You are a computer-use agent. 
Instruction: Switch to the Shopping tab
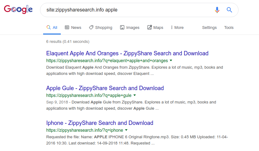[100, 27]
